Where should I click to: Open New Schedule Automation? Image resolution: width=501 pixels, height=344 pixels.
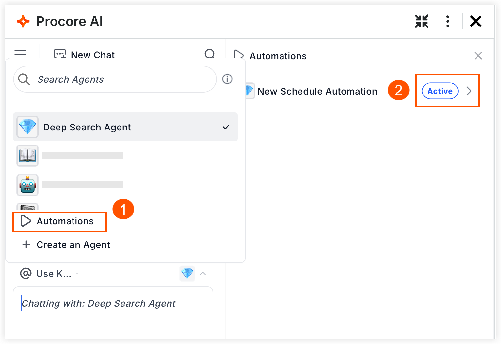[x=317, y=91]
